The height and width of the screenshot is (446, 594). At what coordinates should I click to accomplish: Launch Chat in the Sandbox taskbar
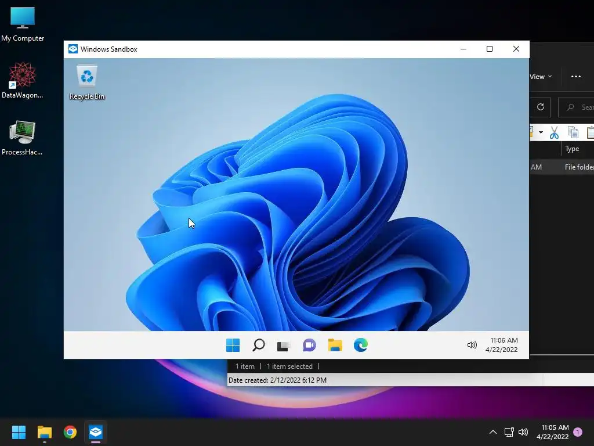(x=309, y=345)
